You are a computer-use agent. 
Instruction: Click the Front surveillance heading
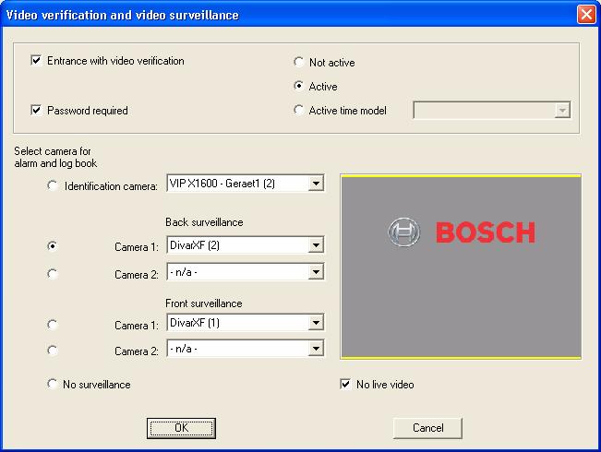click(x=204, y=303)
